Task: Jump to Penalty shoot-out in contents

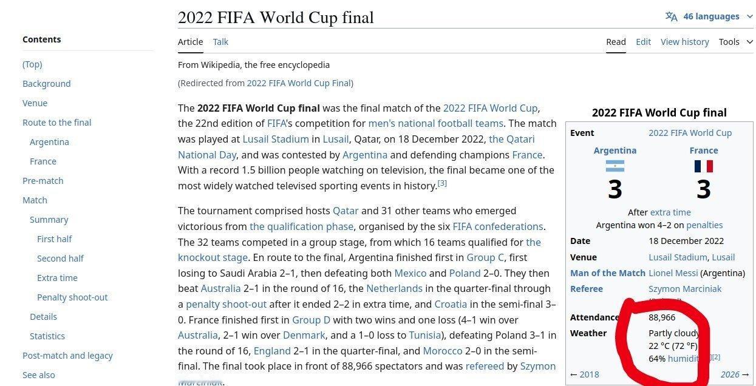Action: [x=72, y=297]
